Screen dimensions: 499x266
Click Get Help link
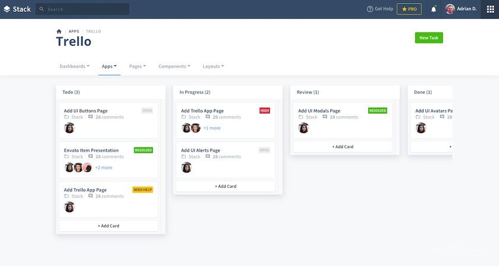[x=384, y=9]
